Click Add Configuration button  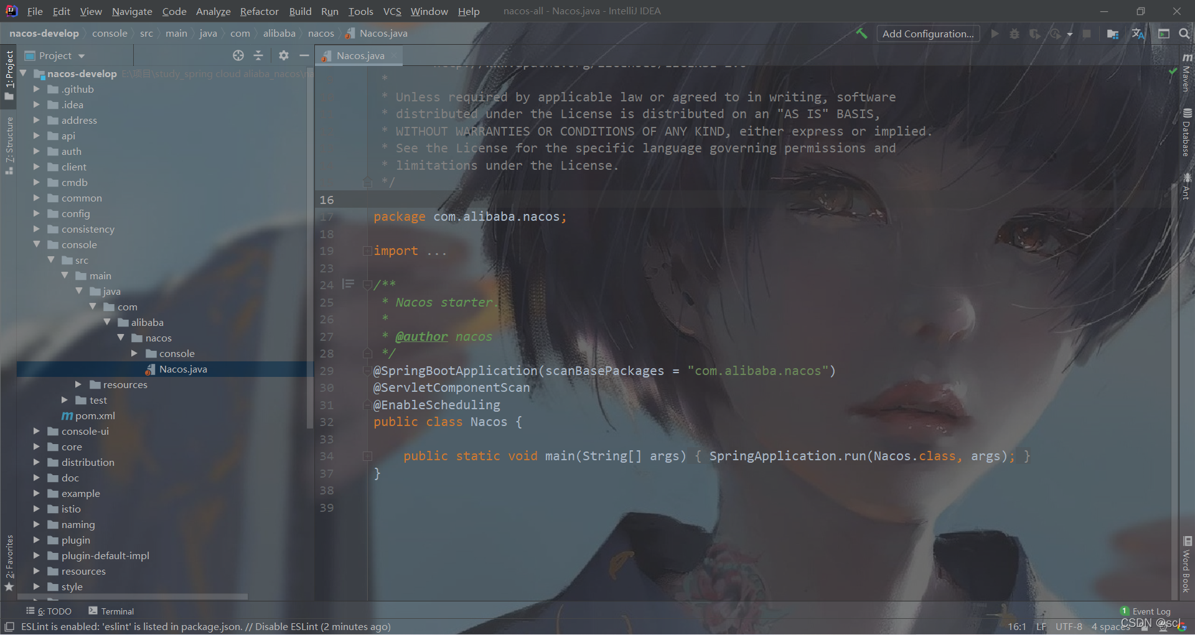tap(928, 34)
